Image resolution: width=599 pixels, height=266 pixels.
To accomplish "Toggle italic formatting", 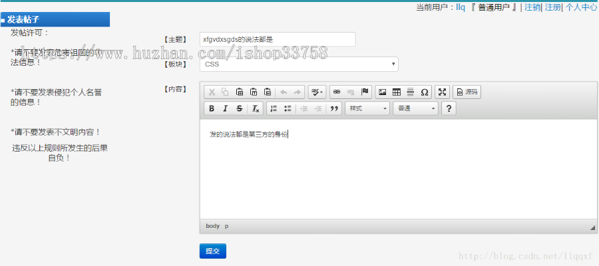I will pos(226,109).
